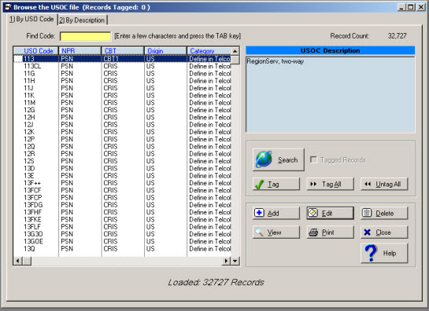Click the vertical scrollbar up arrow
The image size is (429, 311).
click(x=235, y=51)
